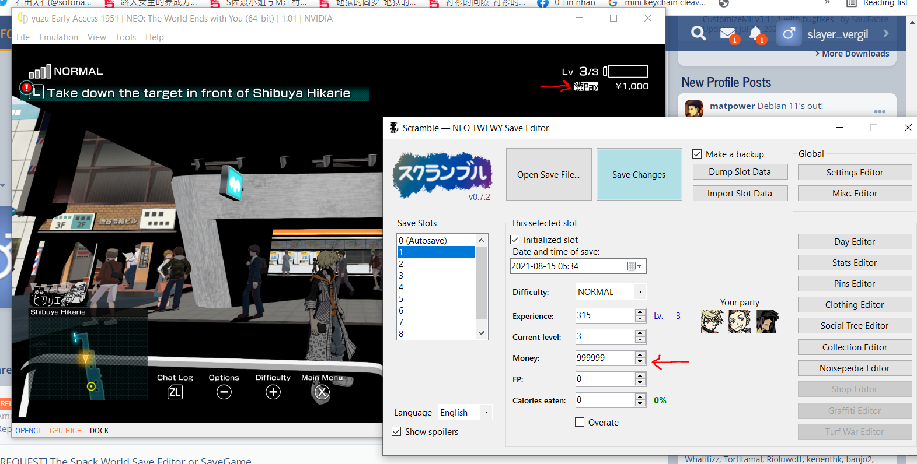The image size is (917, 464).
Task: Open the View menu in yuzu
Action: (x=97, y=37)
